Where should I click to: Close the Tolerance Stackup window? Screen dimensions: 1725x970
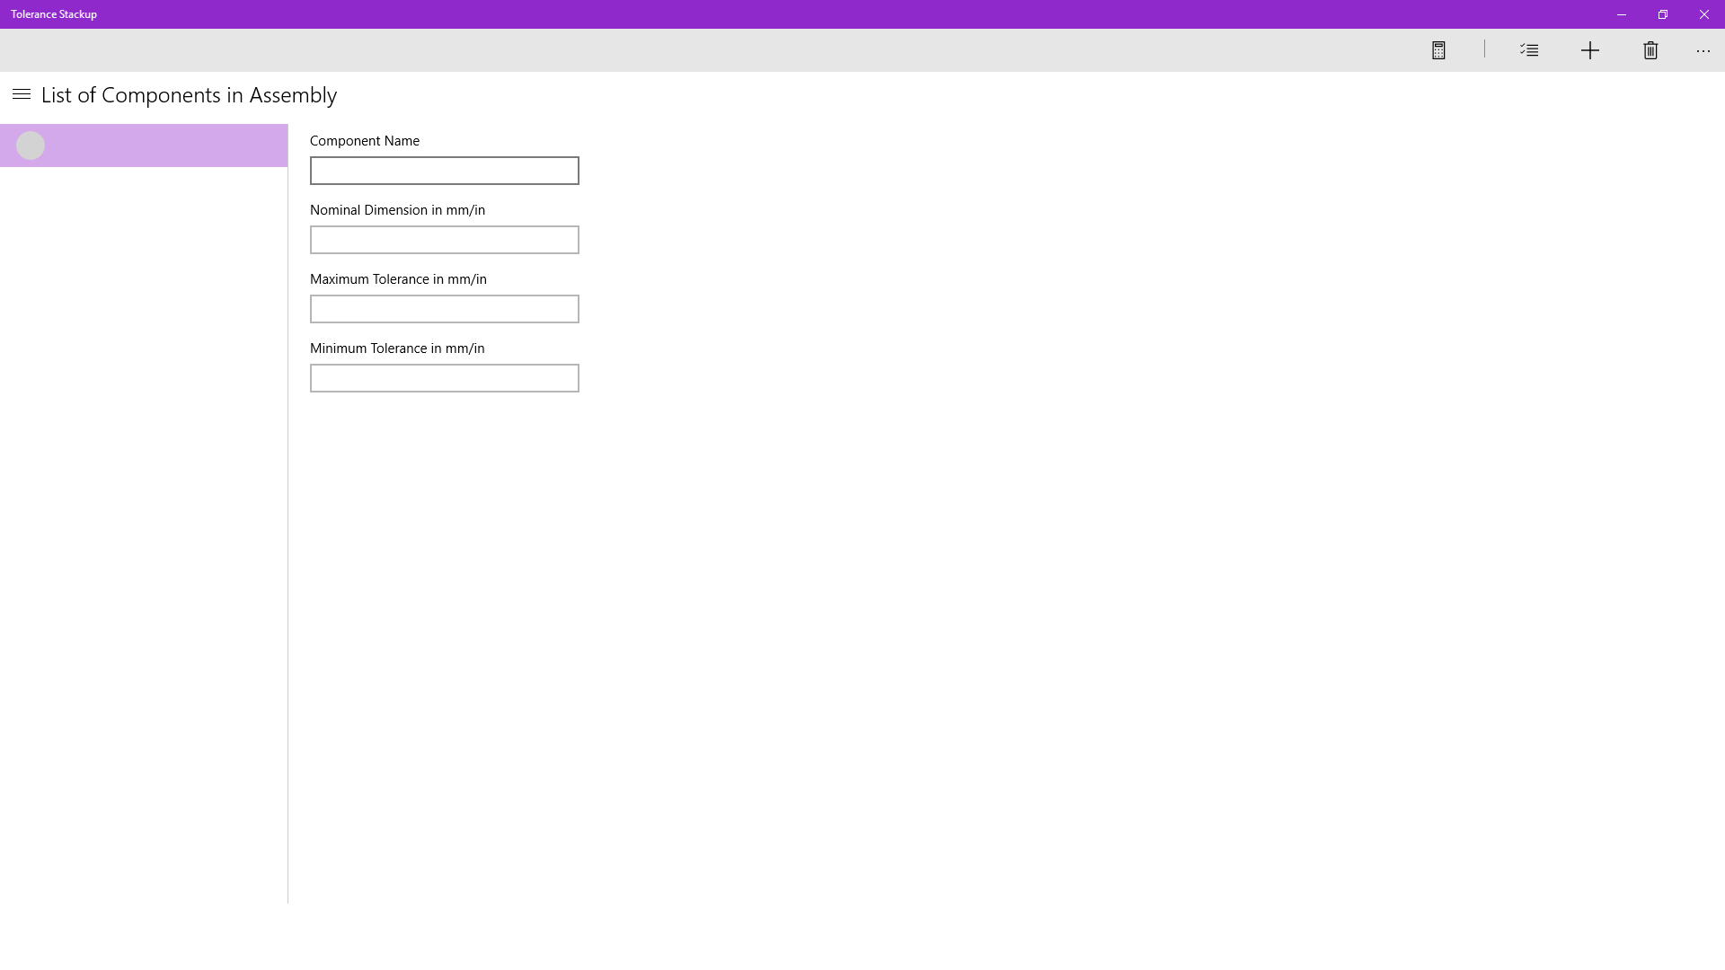coord(1703,14)
